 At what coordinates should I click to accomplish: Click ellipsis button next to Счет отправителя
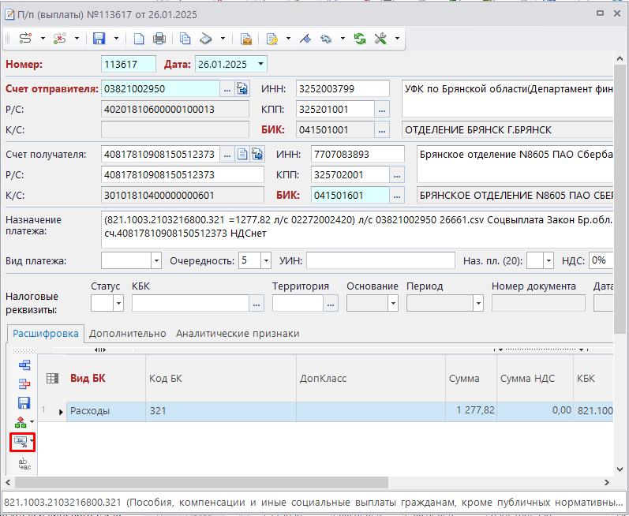point(227,88)
